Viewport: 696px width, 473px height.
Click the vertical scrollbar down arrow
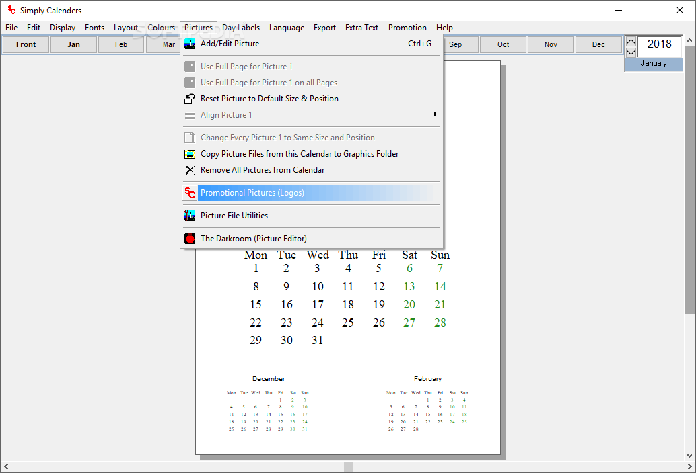pos(689,456)
